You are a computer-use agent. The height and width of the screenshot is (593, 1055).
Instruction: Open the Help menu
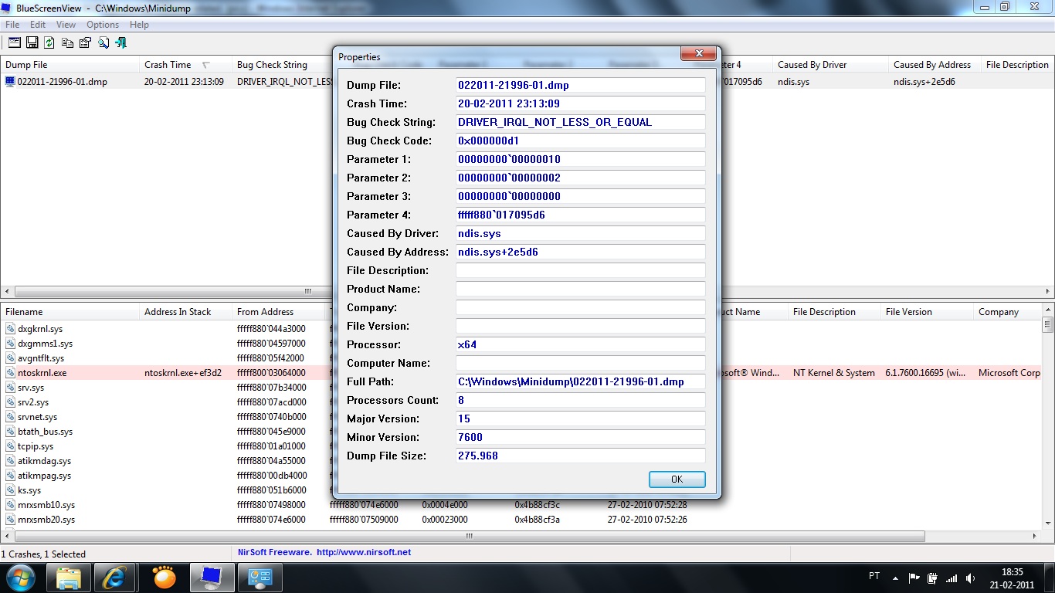[139, 25]
